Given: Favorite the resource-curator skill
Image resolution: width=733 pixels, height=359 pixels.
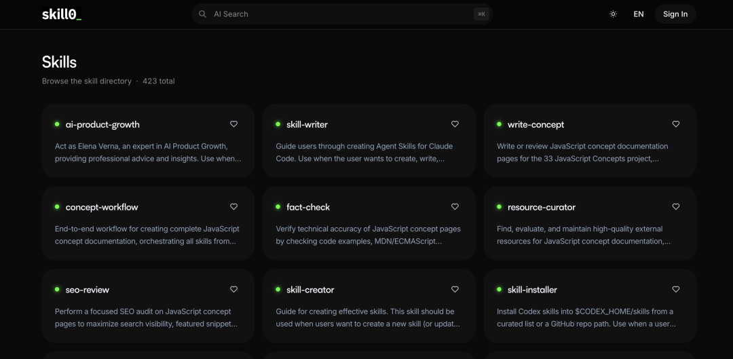Looking at the screenshot, I should tap(676, 207).
